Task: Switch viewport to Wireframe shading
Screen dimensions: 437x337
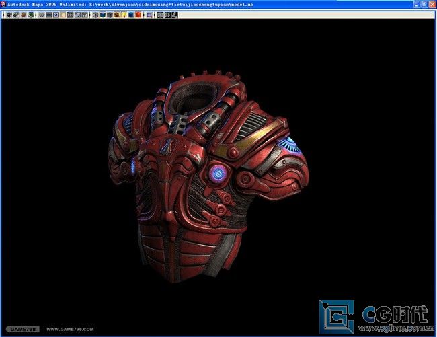Action: click(x=95, y=15)
